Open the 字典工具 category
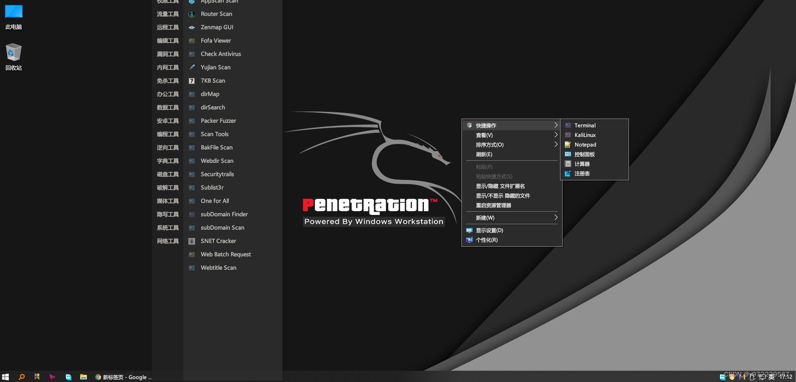This screenshot has height=382, width=796. tap(168, 161)
